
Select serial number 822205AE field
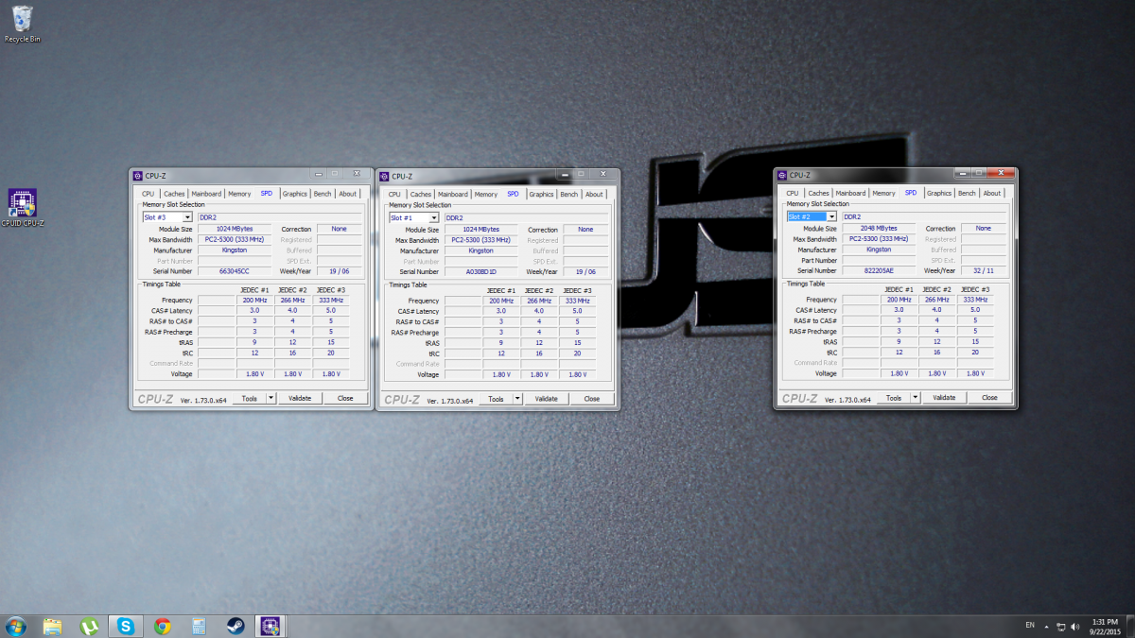(879, 270)
